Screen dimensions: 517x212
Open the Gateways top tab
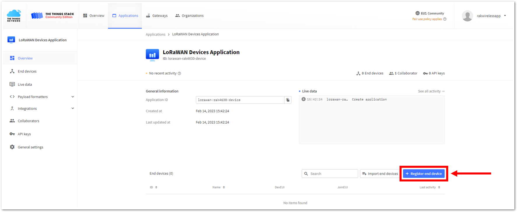pos(157,16)
